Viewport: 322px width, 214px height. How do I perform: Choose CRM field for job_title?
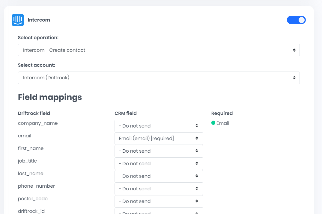[159, 164]
